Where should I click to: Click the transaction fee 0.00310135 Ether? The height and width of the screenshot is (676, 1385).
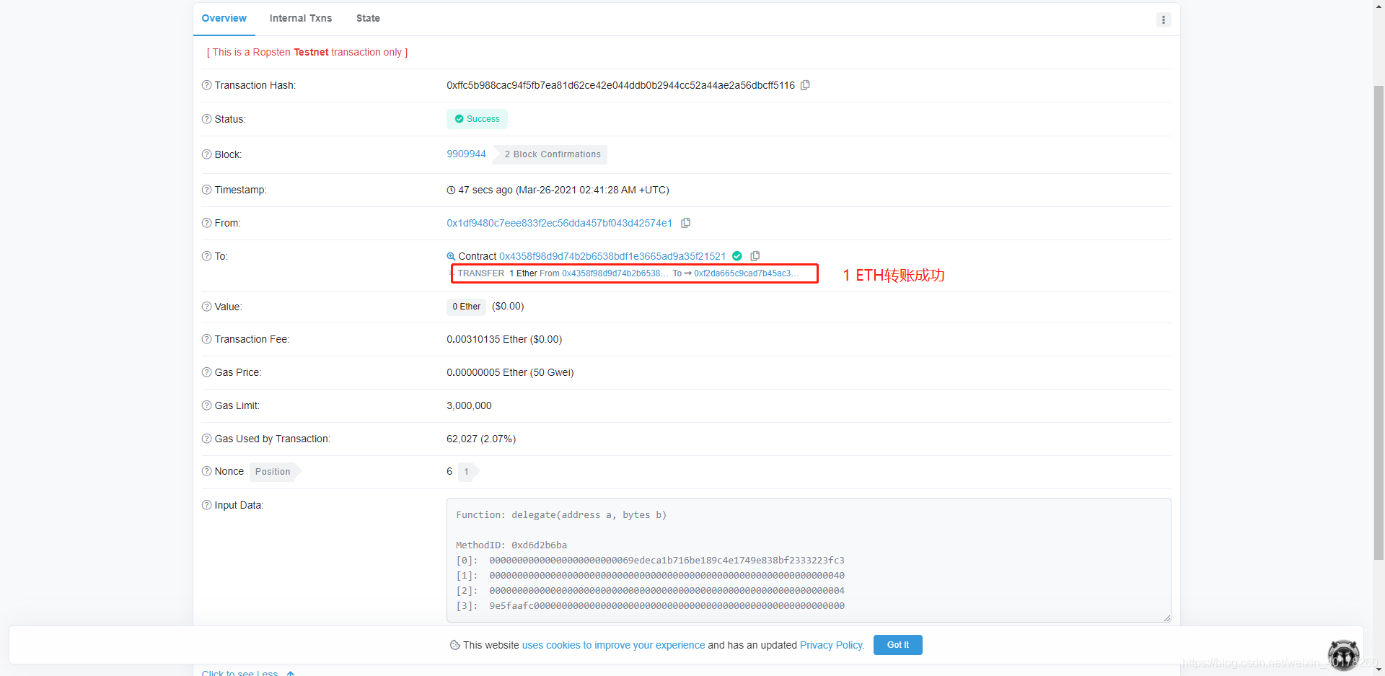pos(504,339)
